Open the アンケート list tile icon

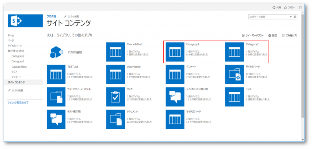coord(175,74)
